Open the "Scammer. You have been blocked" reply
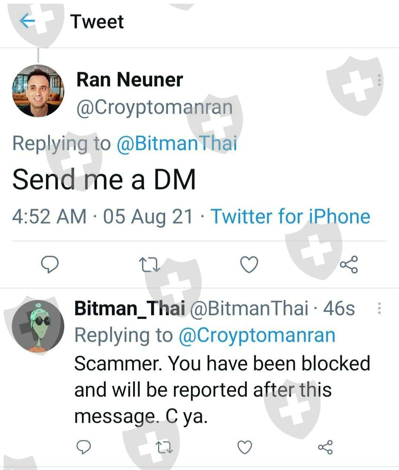 pos(222,389)
